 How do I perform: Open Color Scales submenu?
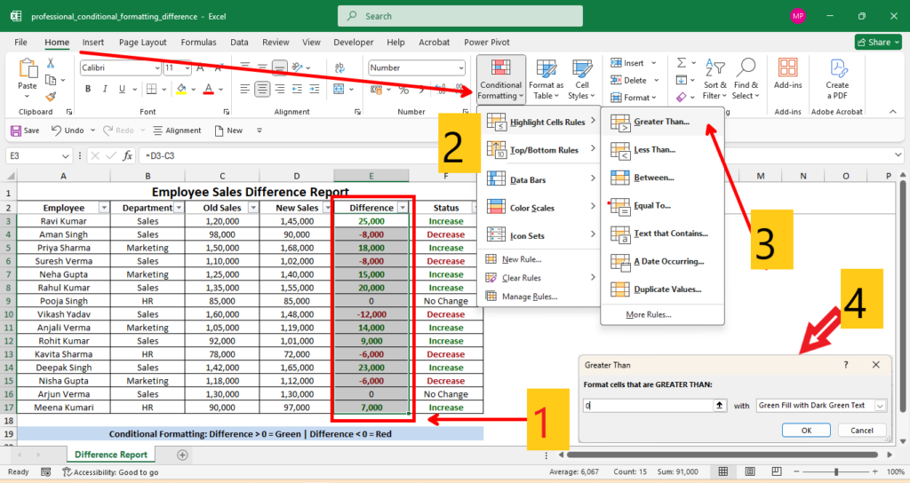540,208
